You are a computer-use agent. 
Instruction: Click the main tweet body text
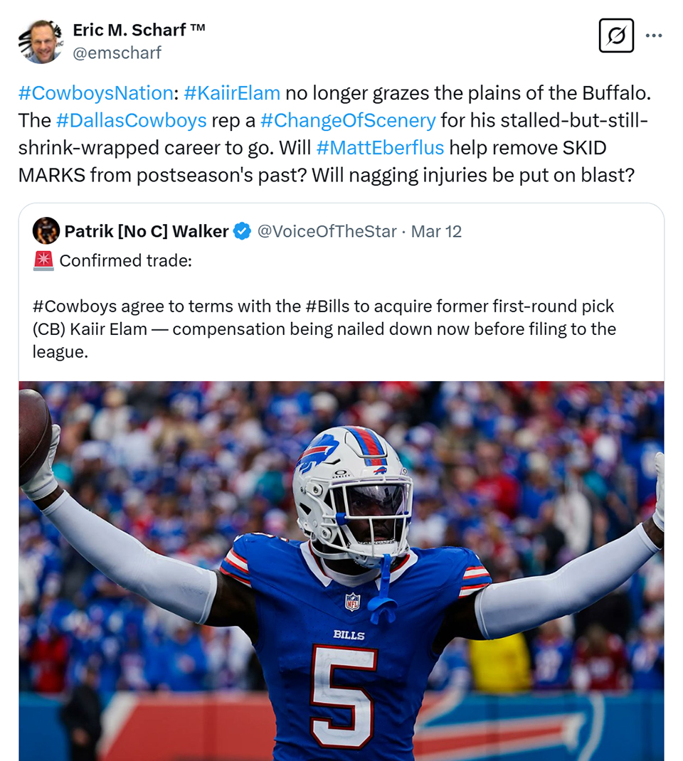point(334,134)
